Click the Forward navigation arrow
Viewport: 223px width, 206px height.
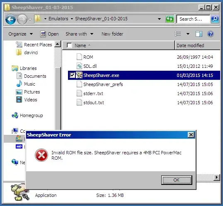pos(22,19)
